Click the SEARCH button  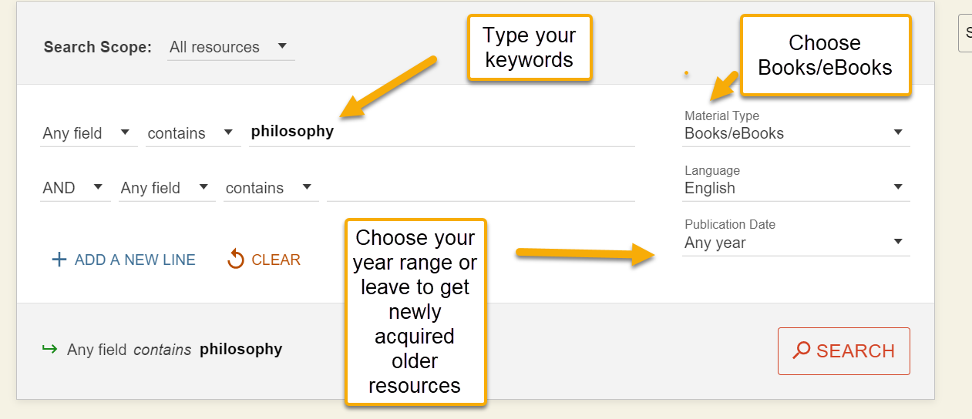click(x=844, y=351)
